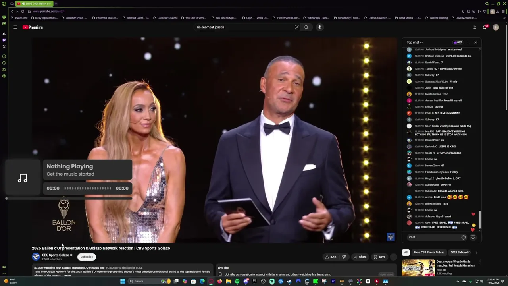Expand the description with ...more

coord(67,276)
